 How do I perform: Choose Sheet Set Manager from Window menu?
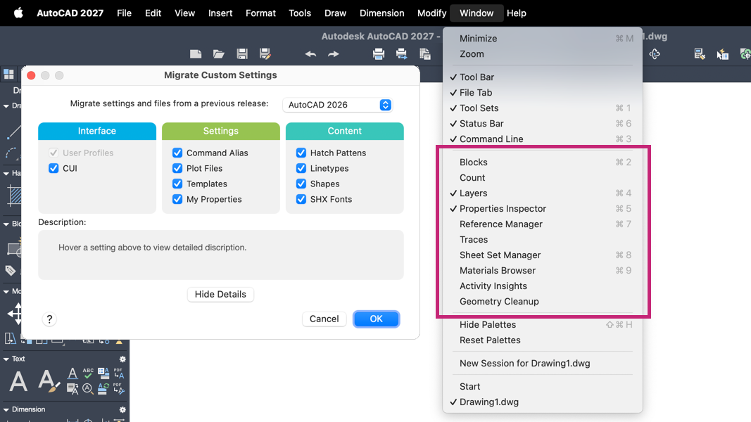(x=500, y=255)
